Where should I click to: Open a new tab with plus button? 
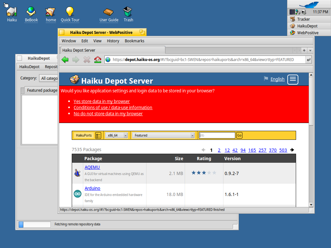coord(304,50)
